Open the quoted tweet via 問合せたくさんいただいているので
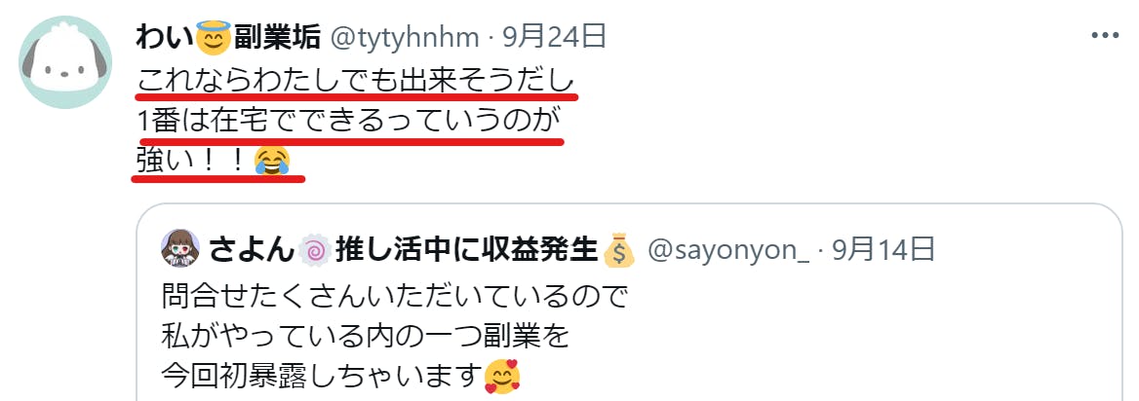 tap(393, 296)
